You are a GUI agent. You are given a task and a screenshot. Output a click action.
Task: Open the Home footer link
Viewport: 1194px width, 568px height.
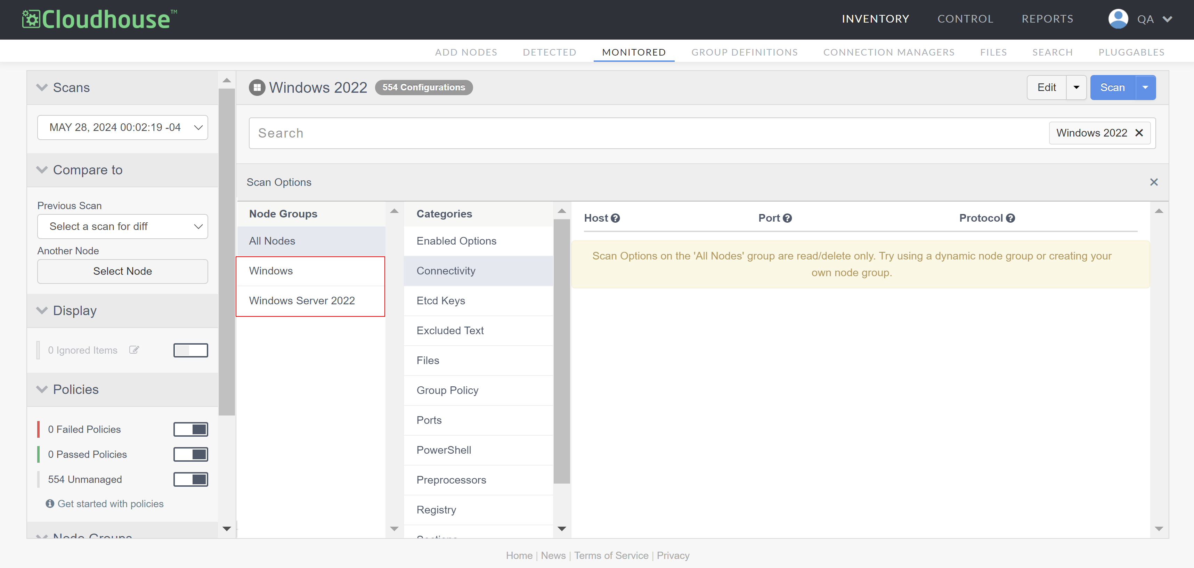pyautogui.click(x=519, y=555)
